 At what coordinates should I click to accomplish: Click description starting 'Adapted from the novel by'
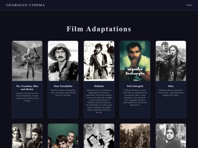click(x=27, y=97)
